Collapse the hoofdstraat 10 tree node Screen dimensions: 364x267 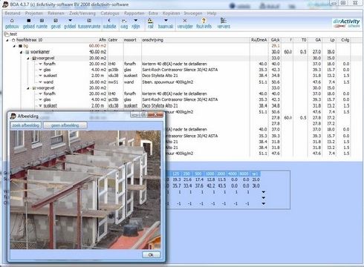coord(7,40)
